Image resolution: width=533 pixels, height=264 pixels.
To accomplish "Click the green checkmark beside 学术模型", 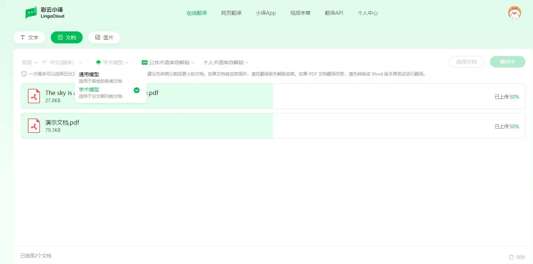I will pos(137,90).
